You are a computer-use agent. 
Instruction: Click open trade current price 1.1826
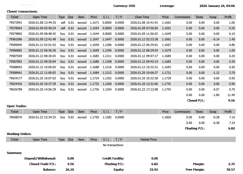click(x=167, y=117)
